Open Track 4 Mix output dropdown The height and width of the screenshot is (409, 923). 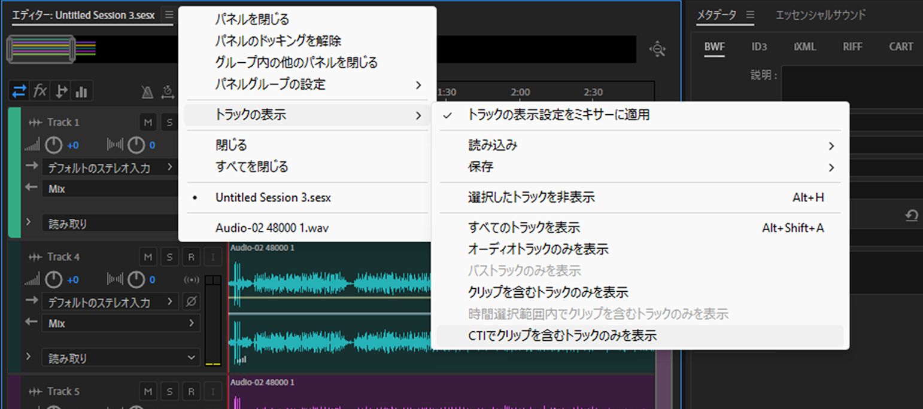(121, 323)
